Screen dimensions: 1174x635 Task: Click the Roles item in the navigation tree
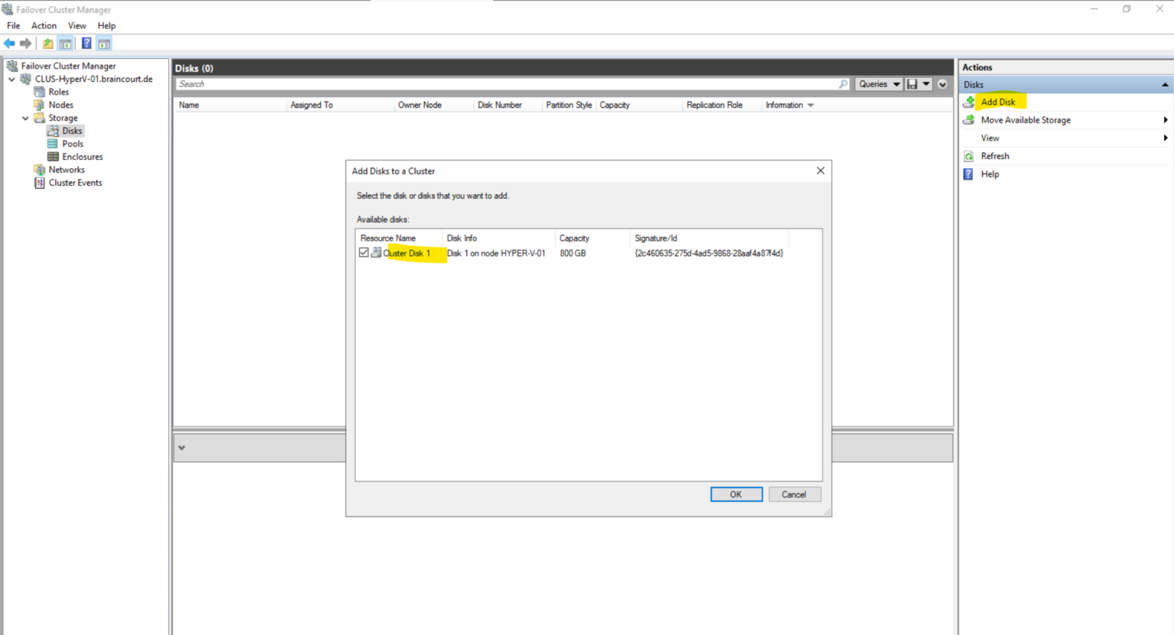coord(59,91)
